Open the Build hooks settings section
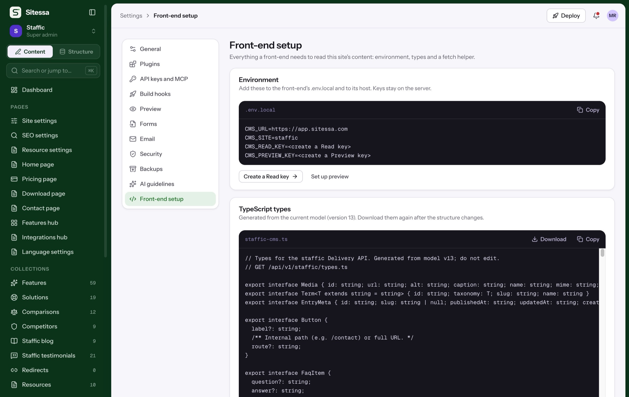Screen dimensions: 629x397 [x=170, y=94]
